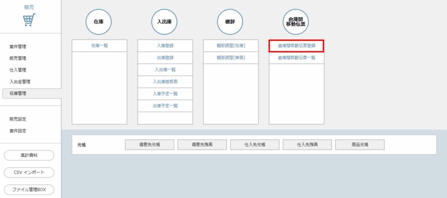
Task: Select 出庫登録 entry
Action: 165,57
